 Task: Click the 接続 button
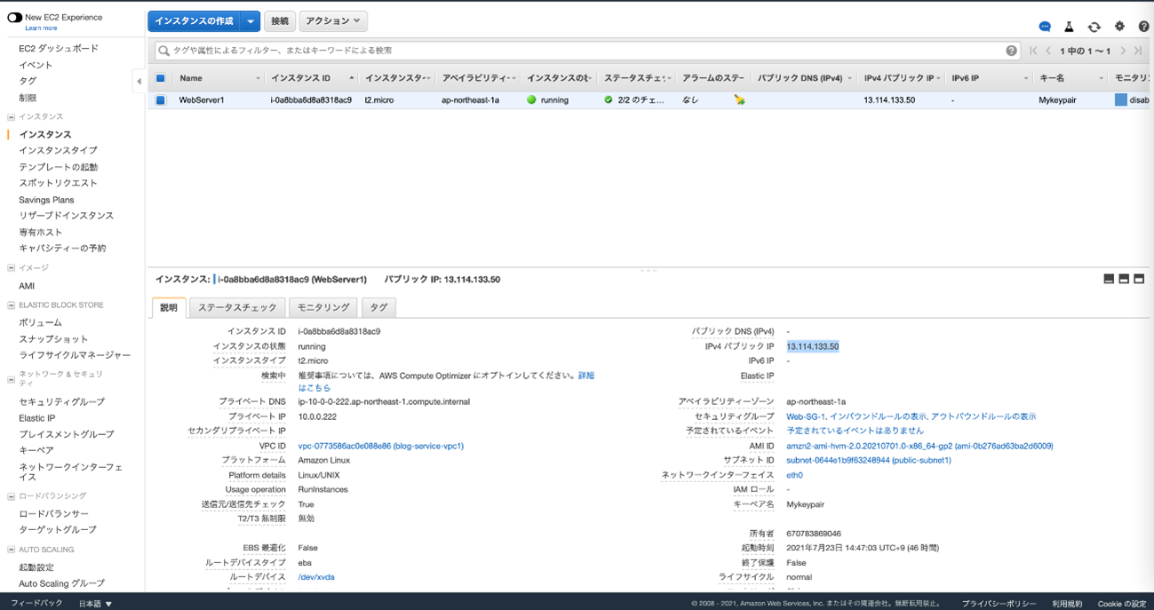pos(280,21)
